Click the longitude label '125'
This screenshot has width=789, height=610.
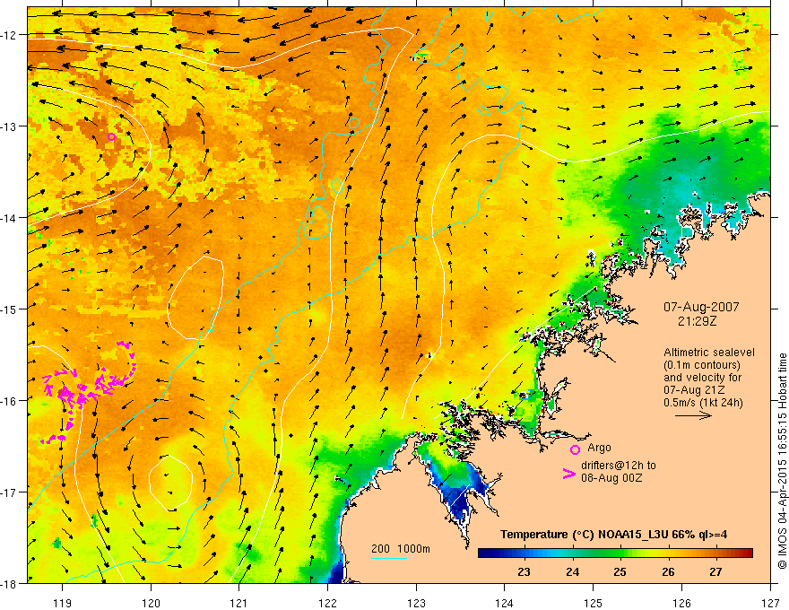click(594, 603)
